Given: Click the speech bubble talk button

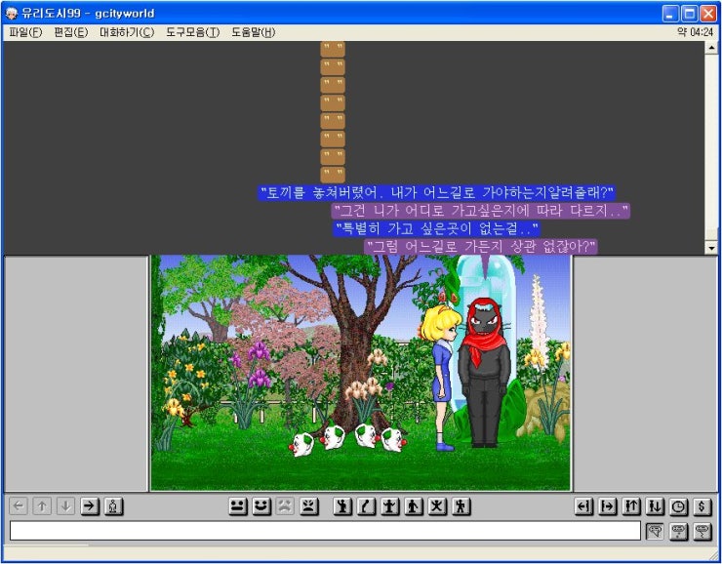Looking at the screenshot, I should [656, 531].
